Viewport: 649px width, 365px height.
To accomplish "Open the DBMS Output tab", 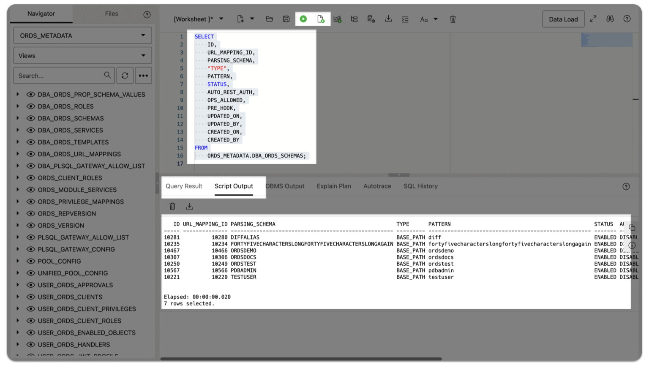I will pos(285,186).
